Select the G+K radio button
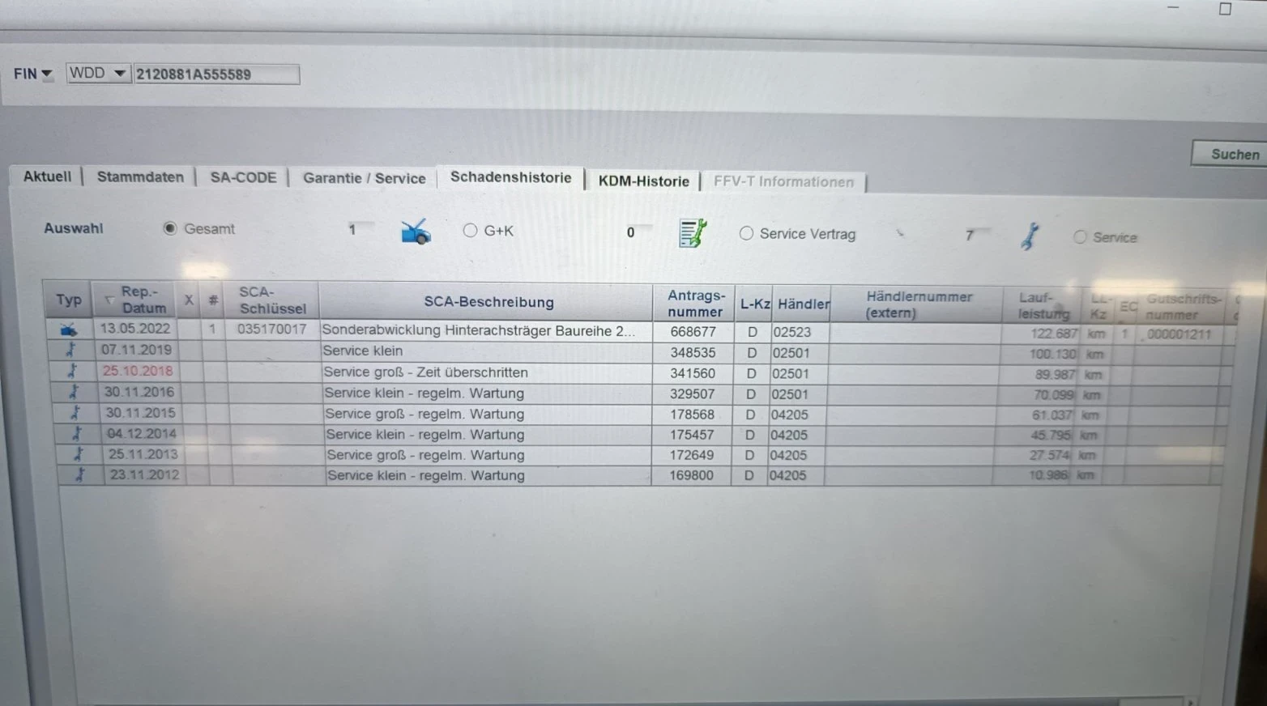 pos(470,231)
